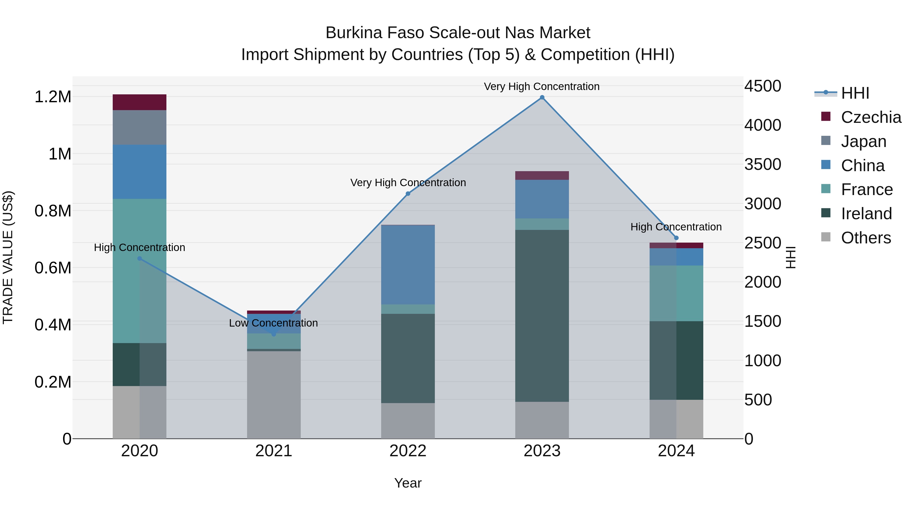
Task: Toggle the China legend label
Action: tap(863, 166)
